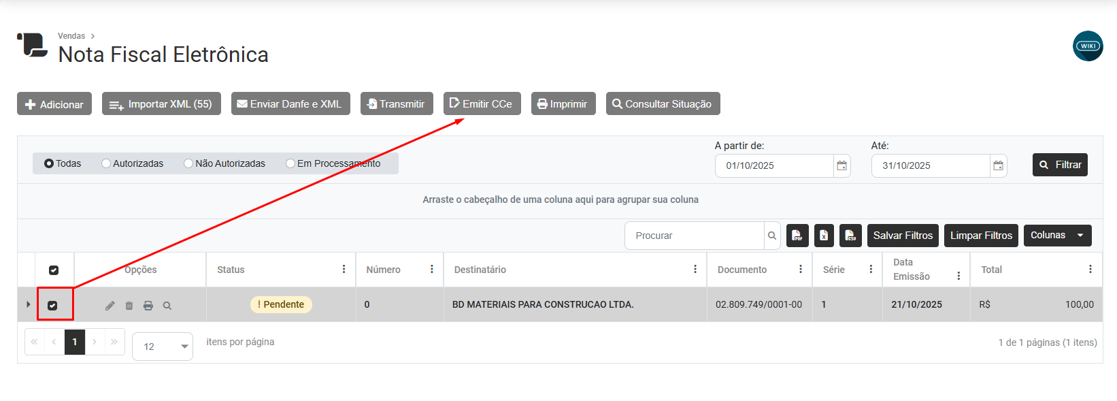The height and width of the screenshot is (401, 1117).
Task: Open the Status column menu
Action: [x=344, y=270]
